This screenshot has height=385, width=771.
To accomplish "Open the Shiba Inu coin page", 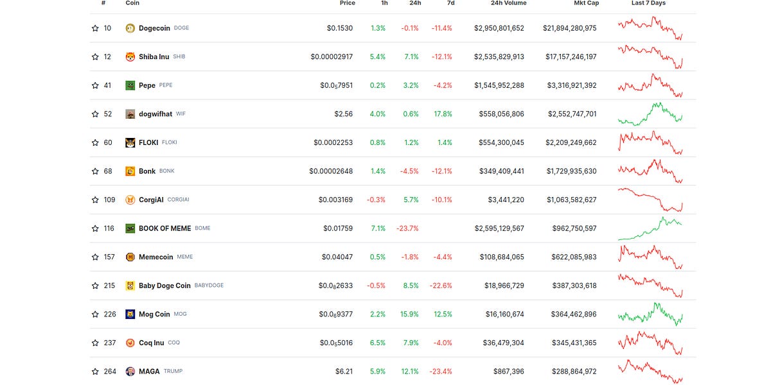I will 154,56.
